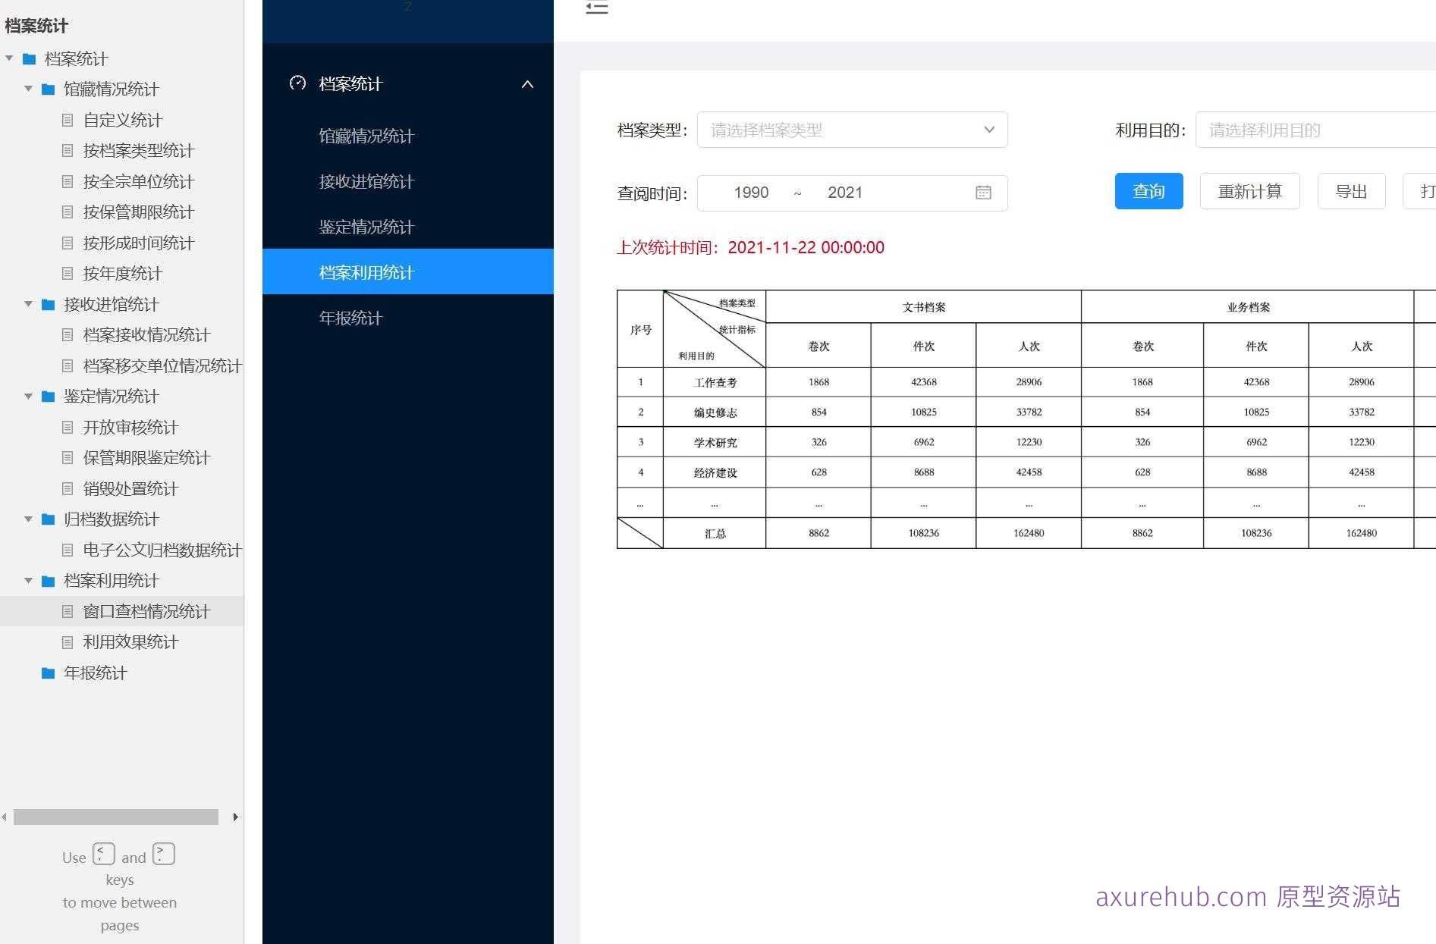The image size is (1436, 944).
Task: Switch to the 鉴定情况统计 menu entry
Action: coord(366,227)
